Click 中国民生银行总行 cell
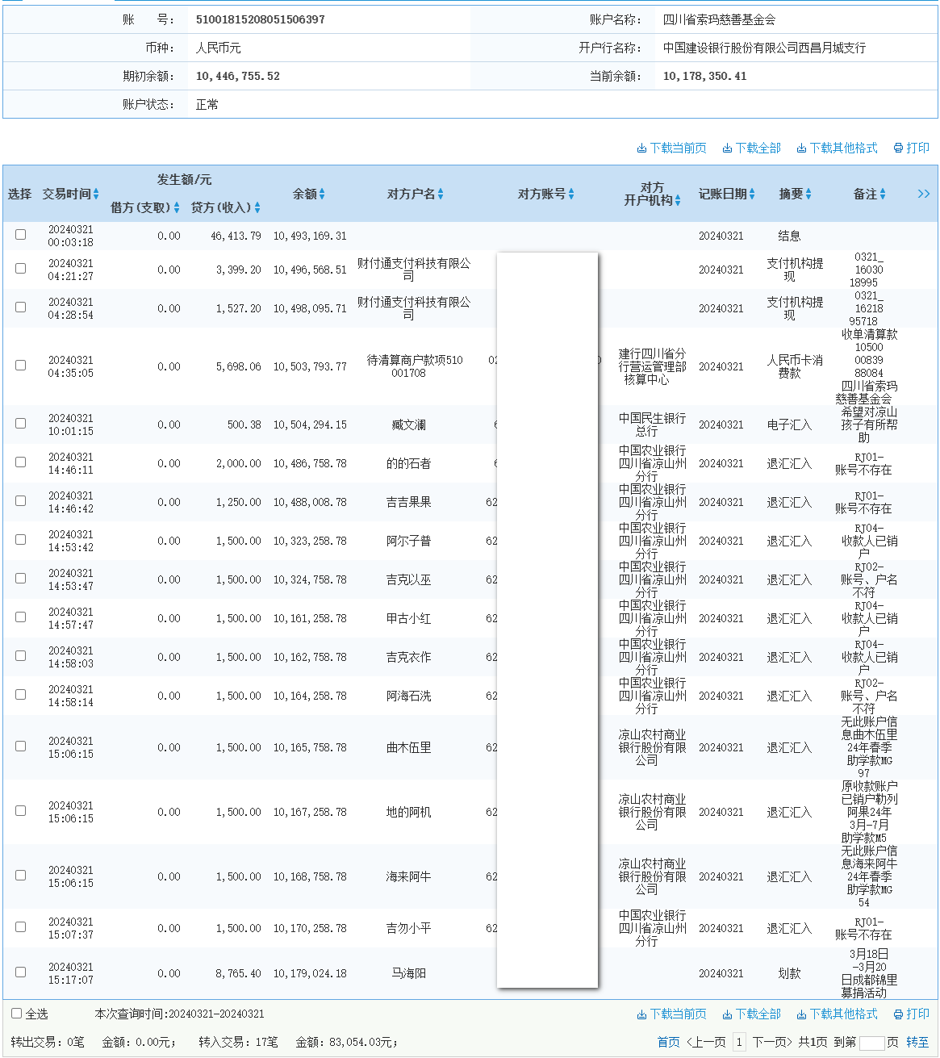This screenshot has width=940, height=1058. point(652,425)
